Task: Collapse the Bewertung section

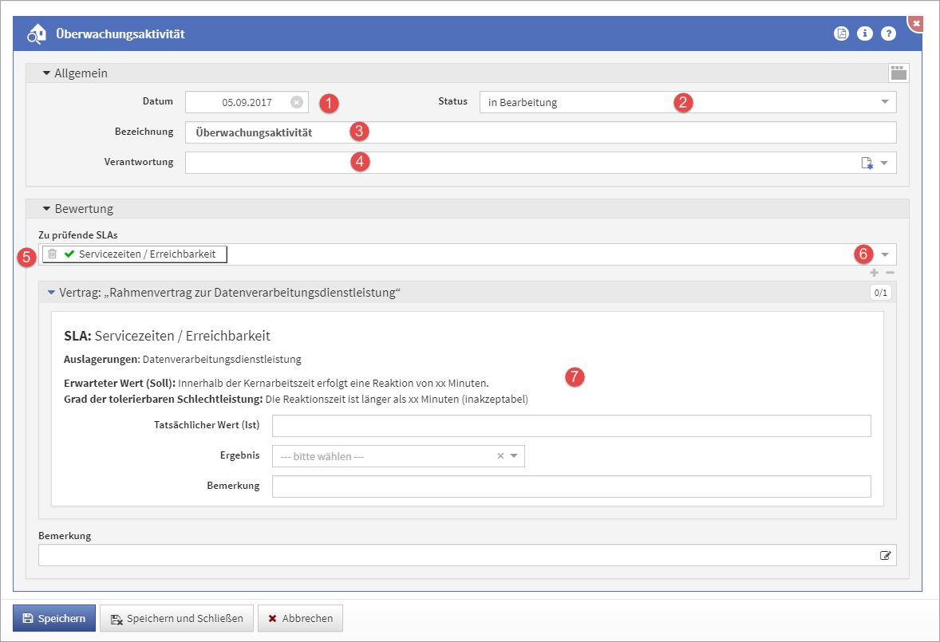Action: click(x=46, y=209)
